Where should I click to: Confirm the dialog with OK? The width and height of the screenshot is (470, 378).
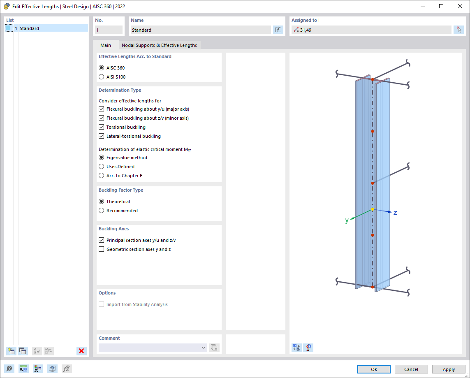click(x=373, y=369)
